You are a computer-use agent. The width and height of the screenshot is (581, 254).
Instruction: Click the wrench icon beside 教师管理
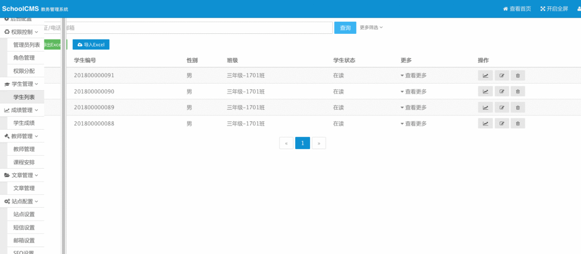coord(6,136)
